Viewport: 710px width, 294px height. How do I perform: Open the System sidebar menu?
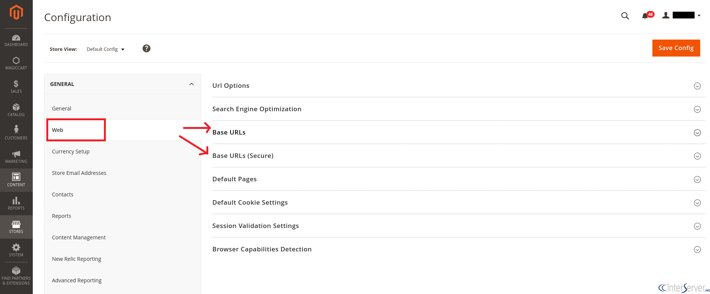coord(16,250)
